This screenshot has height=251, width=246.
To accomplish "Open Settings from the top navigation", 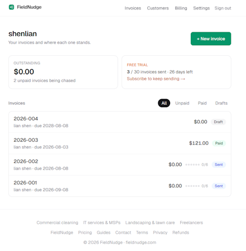I will 201,8.
